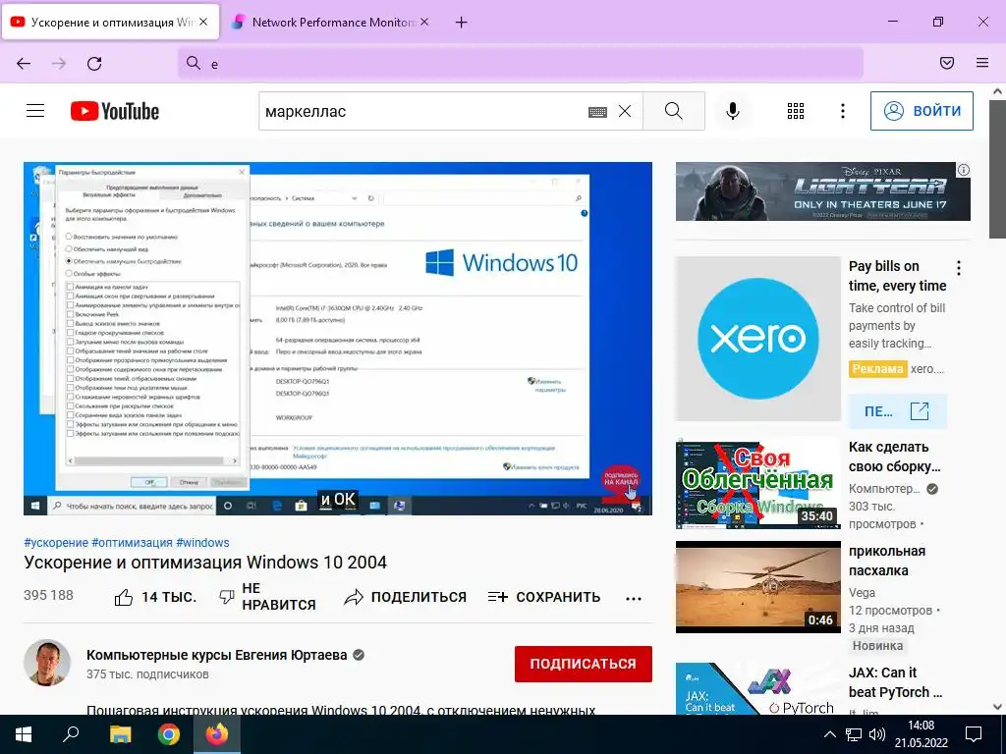1006x754 pixels.
Task: Open the channel avatar of Евгений Юртаев
Action: click(x=47, y=663)
